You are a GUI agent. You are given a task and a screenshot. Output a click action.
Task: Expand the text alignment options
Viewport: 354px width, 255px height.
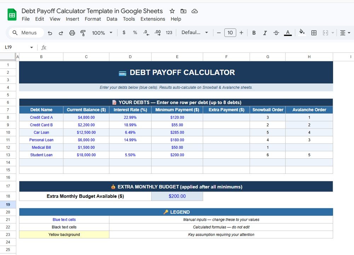pos(349,33)
